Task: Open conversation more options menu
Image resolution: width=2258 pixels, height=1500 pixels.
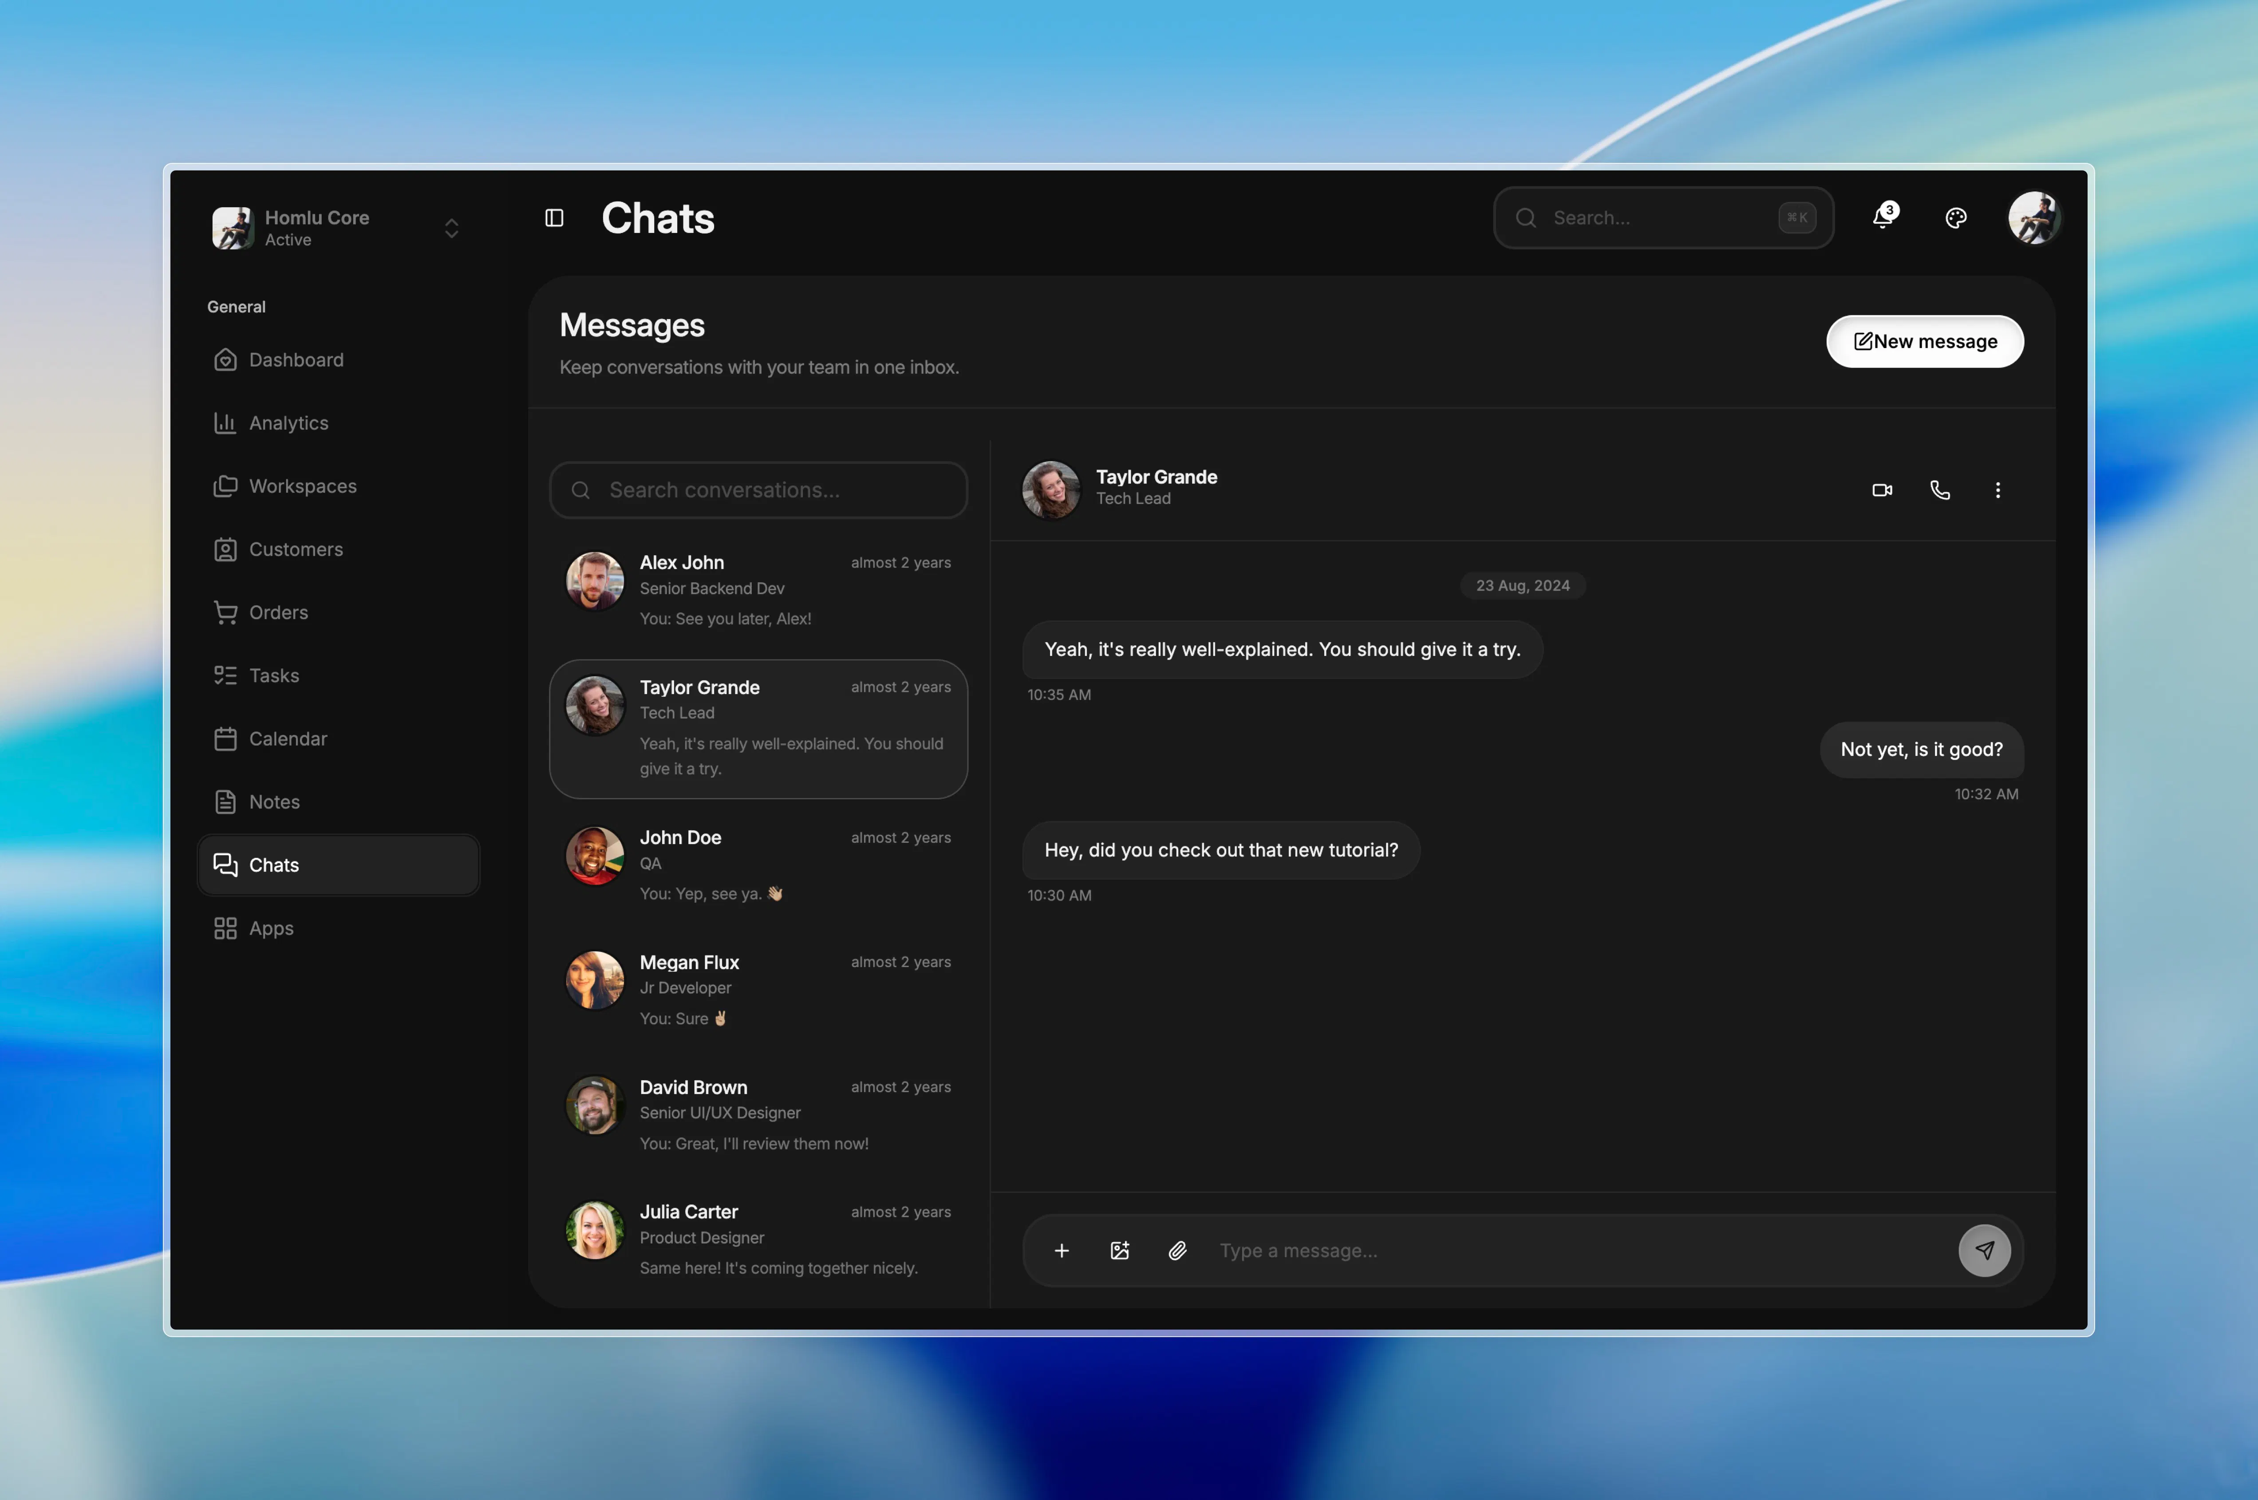Action: pos(1997,490)
